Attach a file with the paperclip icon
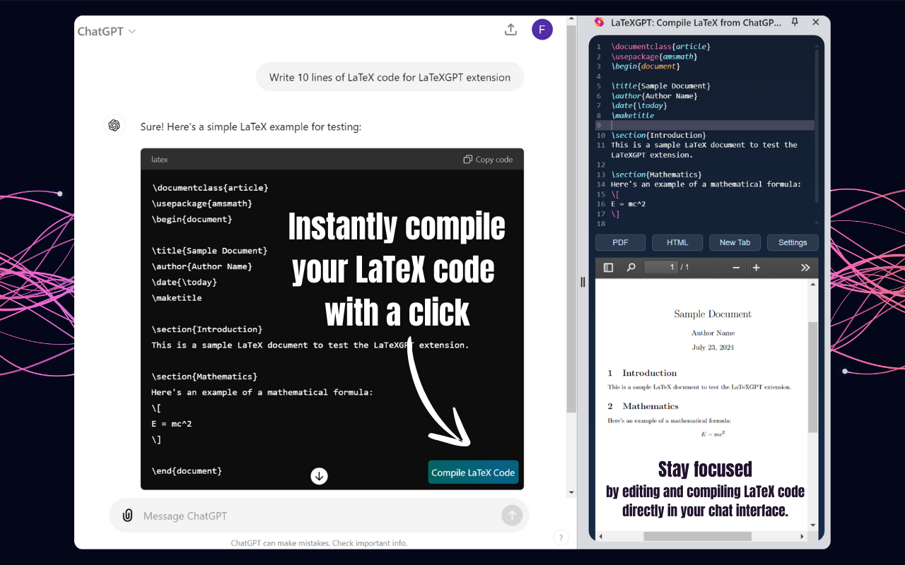This screenshot has height=565, width=905. (x=127, y=516)
